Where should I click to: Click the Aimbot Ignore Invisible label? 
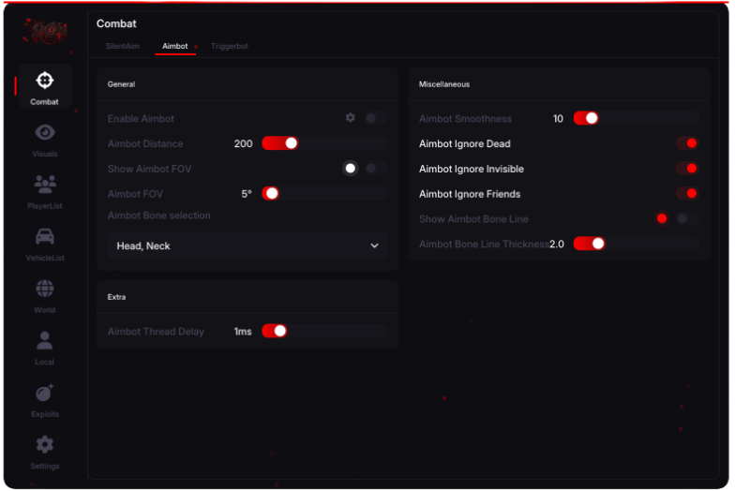(x=471, y=169)
